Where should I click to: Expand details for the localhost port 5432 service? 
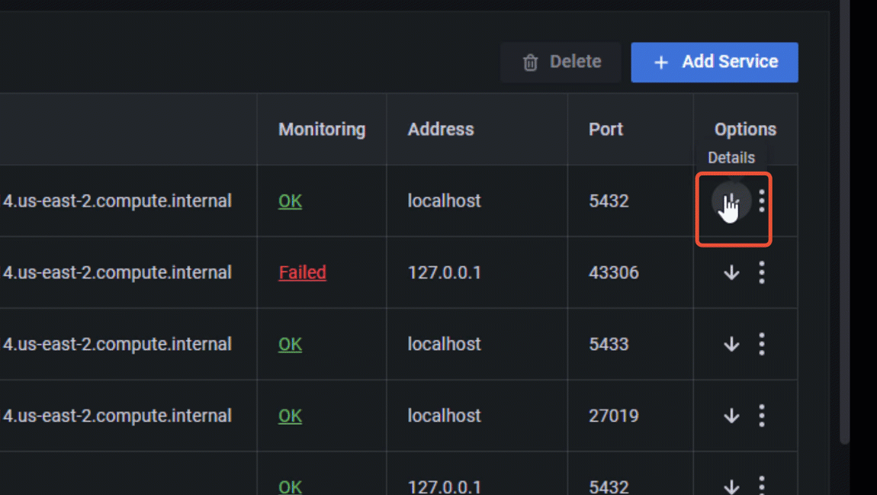click(x=731, y=201)
